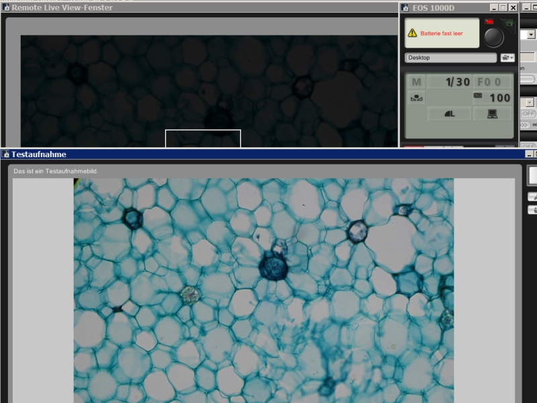Toggle Live View shooting icon near shutter

509,24
